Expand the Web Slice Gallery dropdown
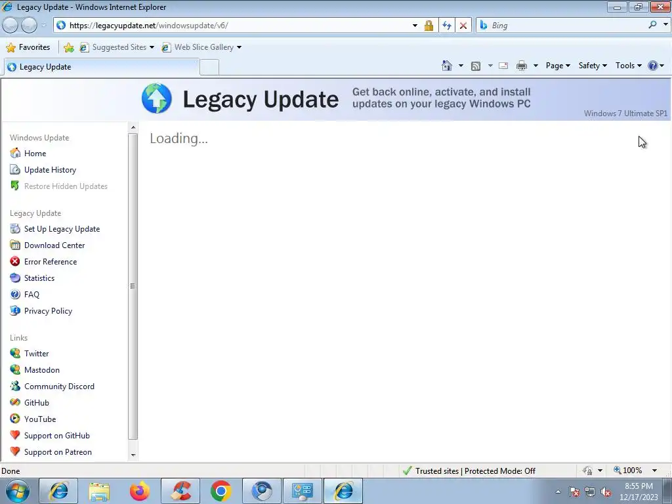Image resolution: width=672 pixels, height=504 pixels. (x=239, y=47)
